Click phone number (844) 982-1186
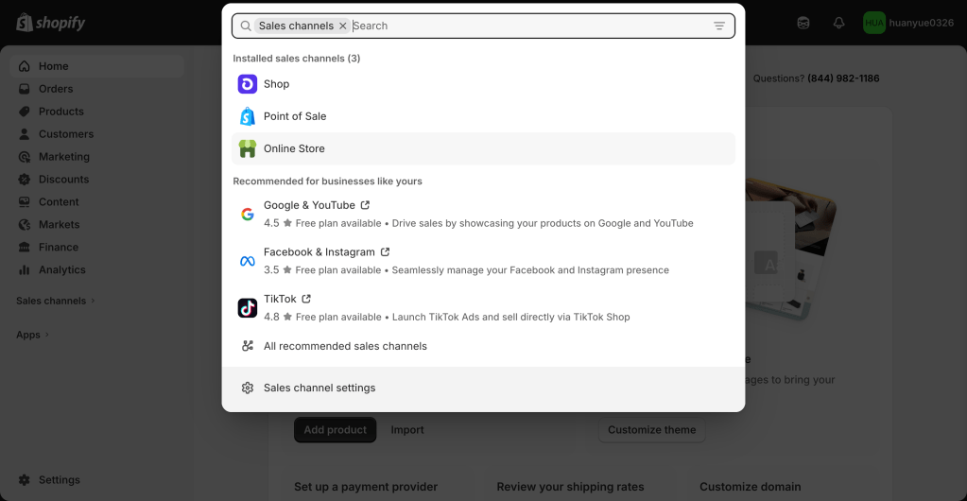 843,78
